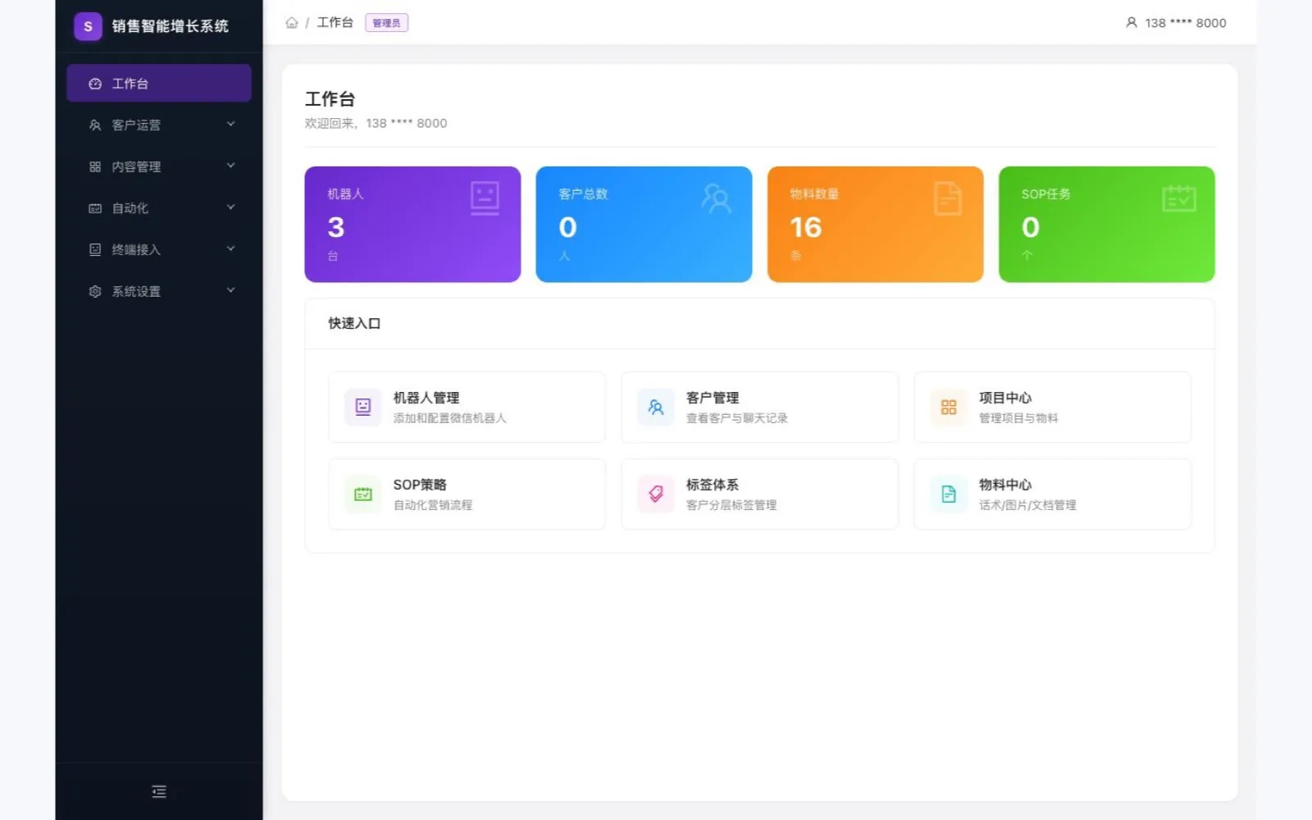Open the home breadcrumb icon

292,23
